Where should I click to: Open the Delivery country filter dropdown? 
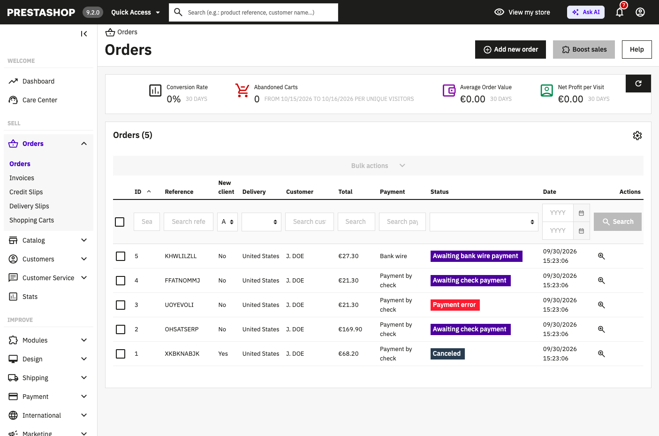(x=261, y=222)
